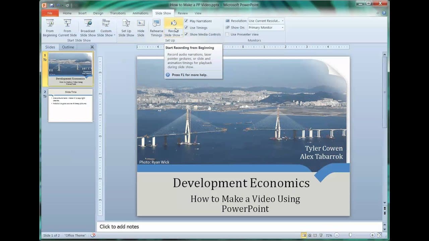Open PowerPoint Help question mark icon
This screenshot has width=429, height=241.
[x=384, y=13]
